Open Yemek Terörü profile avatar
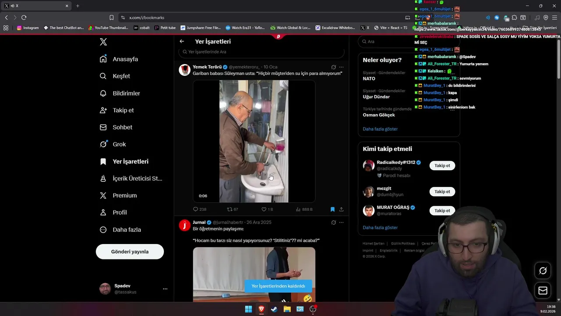The image size is (561, 316). [185, 70]
